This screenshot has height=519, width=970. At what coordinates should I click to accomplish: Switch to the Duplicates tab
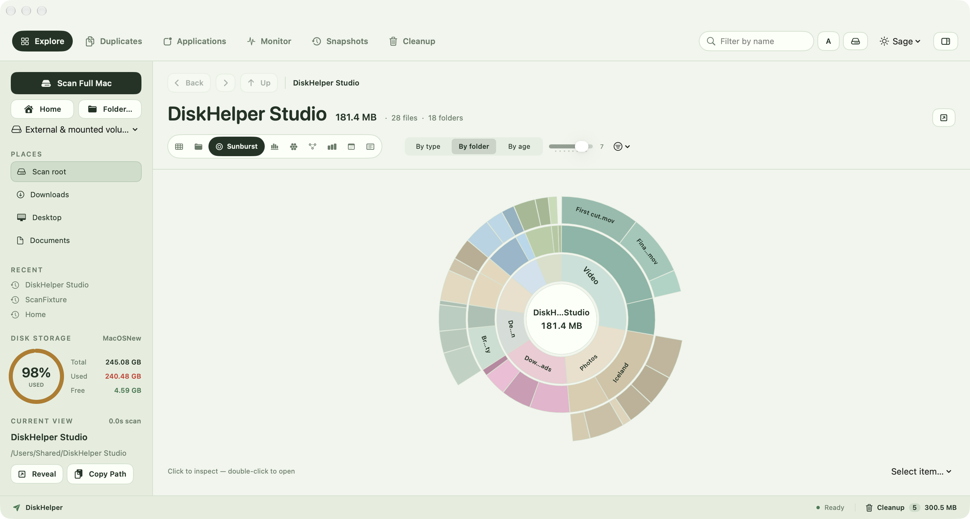click(114, 41)
